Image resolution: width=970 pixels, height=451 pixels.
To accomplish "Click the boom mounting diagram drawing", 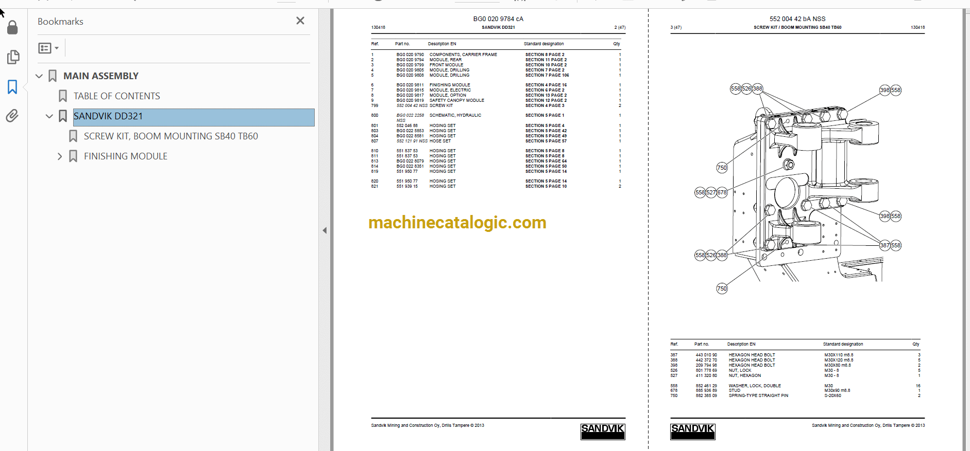I will click(798, 188).
